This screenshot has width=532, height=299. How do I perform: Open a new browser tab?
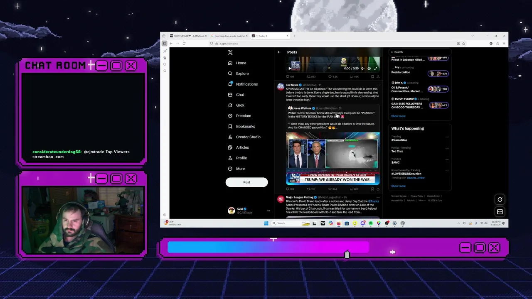click(x=294, y=36)
